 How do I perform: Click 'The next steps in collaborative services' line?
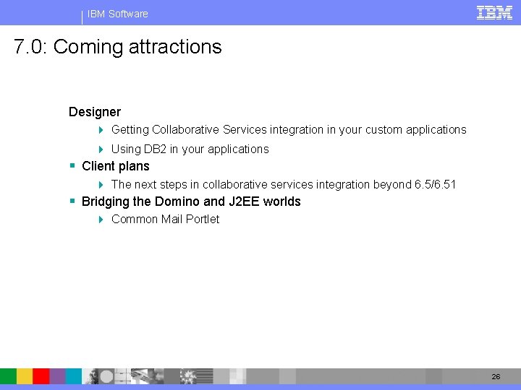(284, 184)
